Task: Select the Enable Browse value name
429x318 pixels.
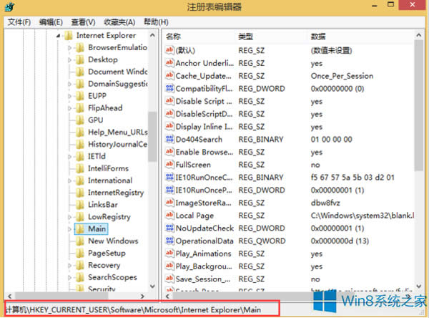Action: [204, 152]
